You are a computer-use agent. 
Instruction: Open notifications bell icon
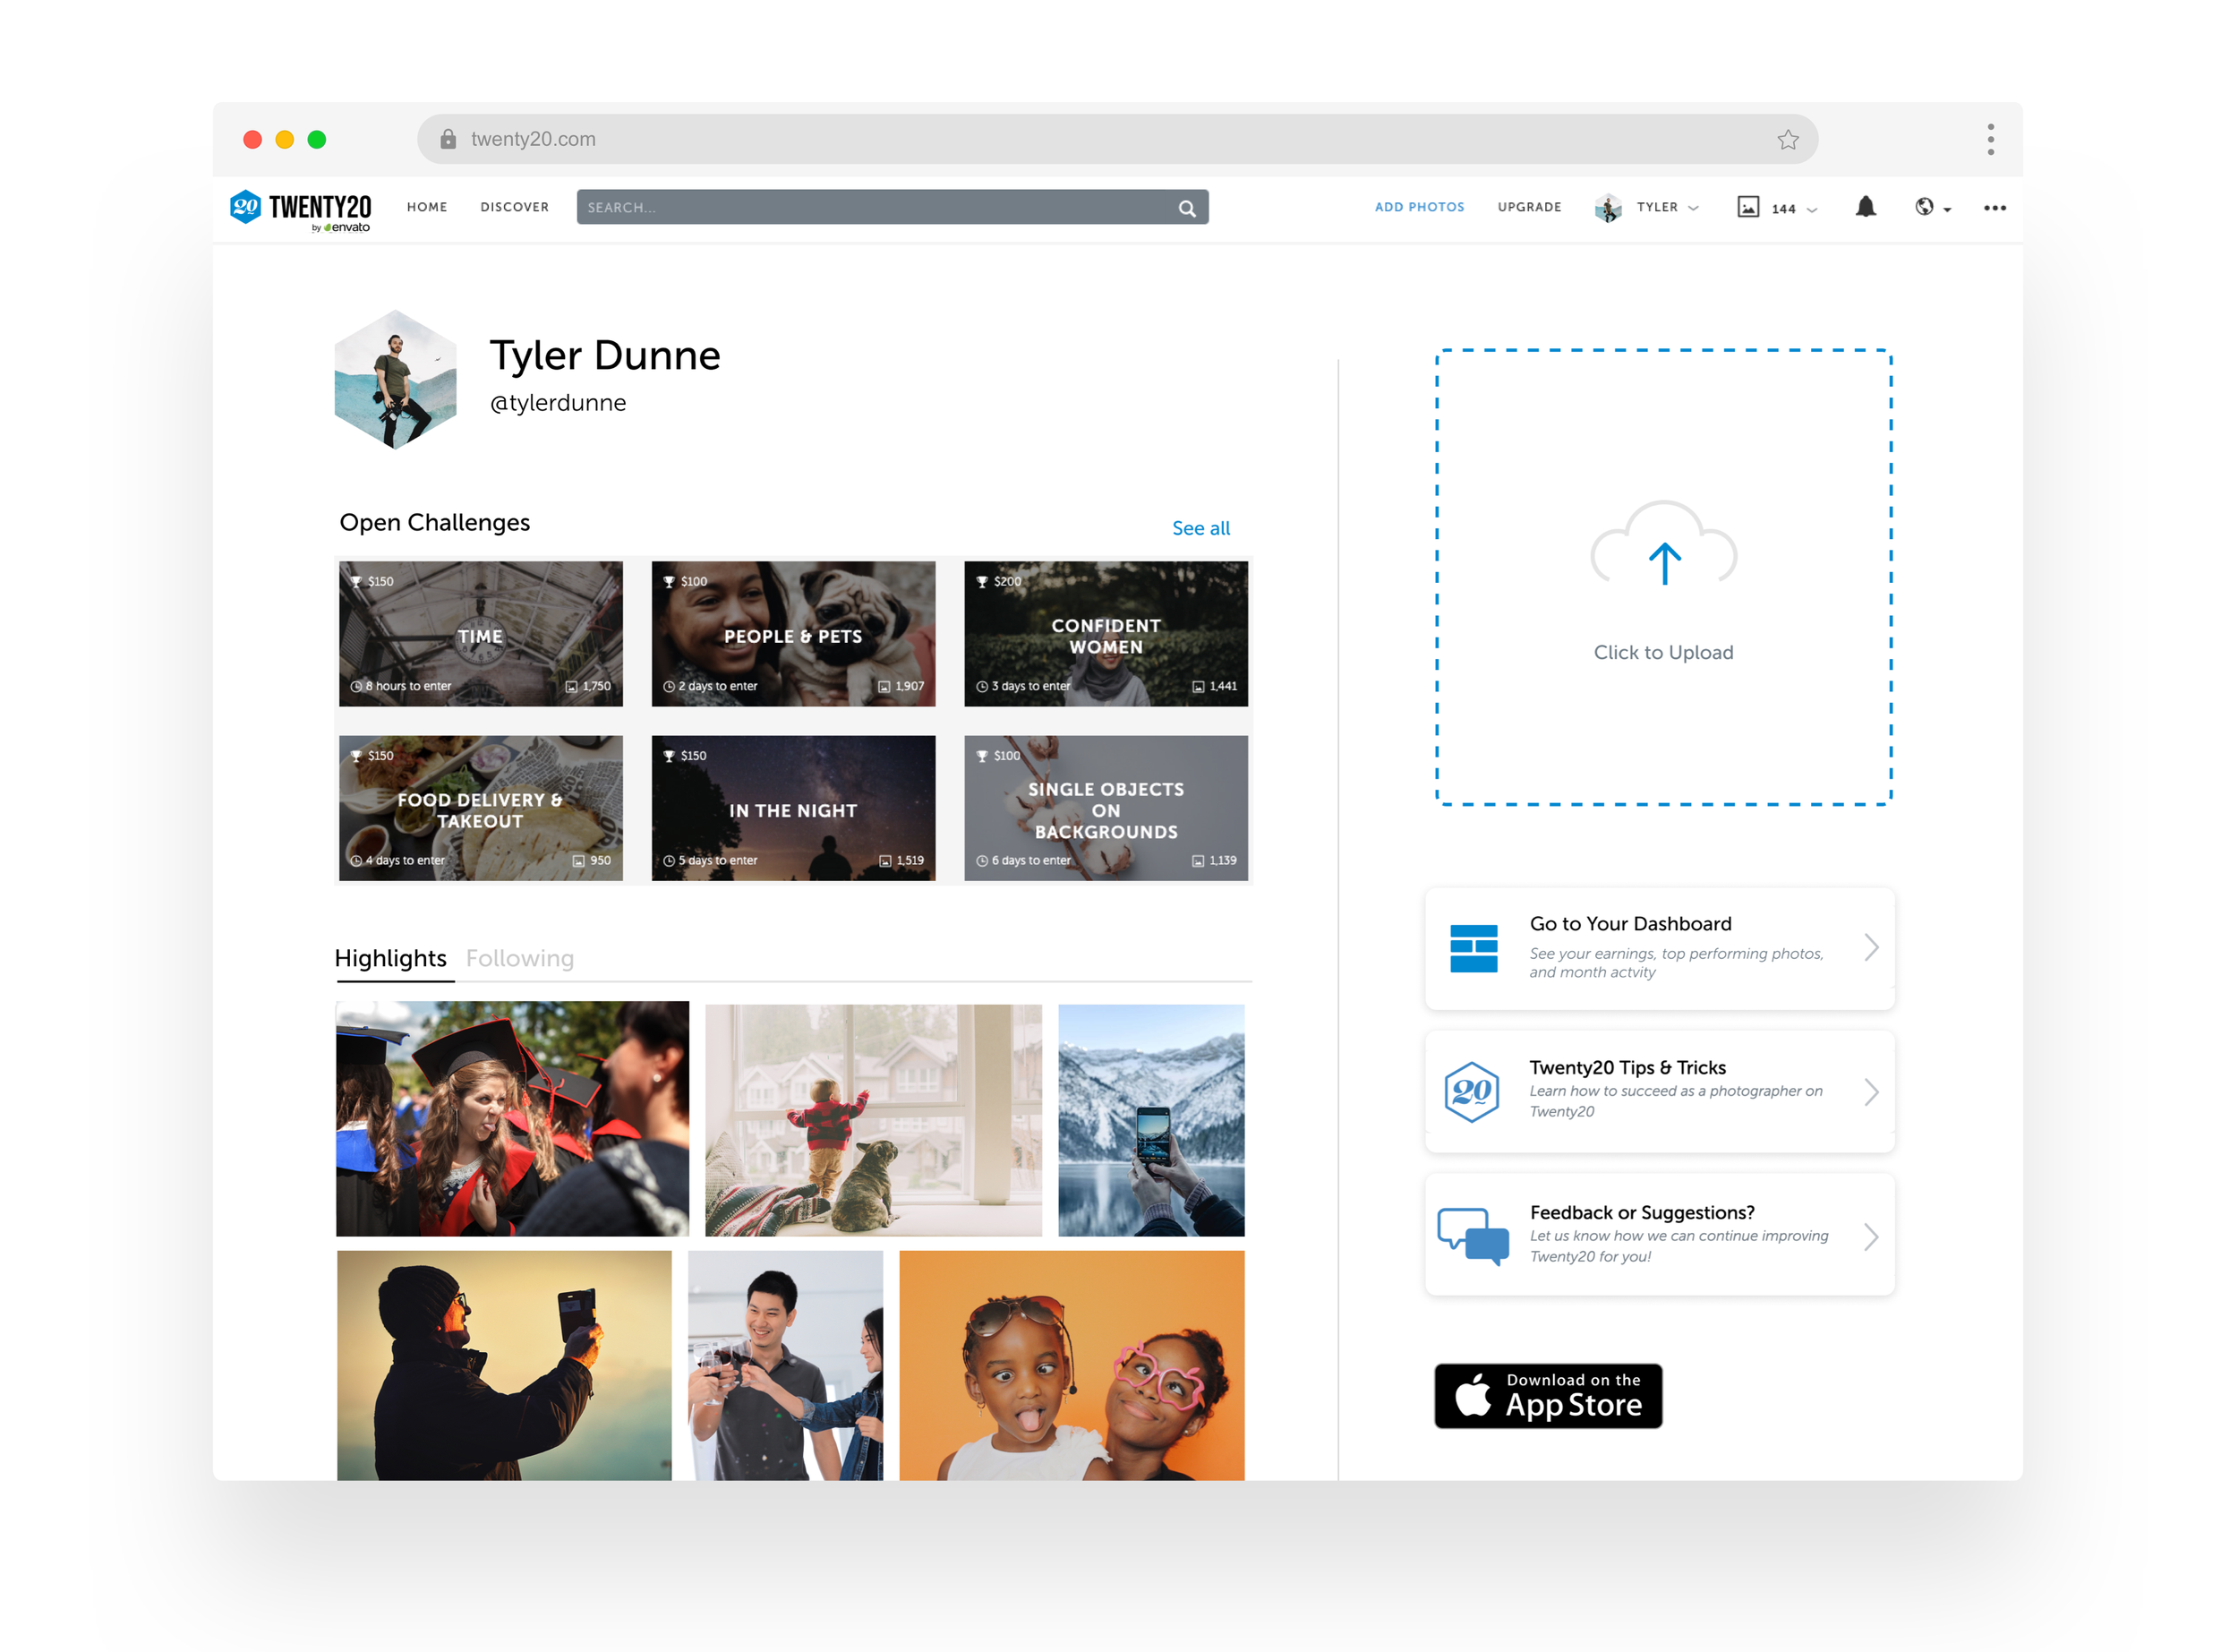[1866, 207]
